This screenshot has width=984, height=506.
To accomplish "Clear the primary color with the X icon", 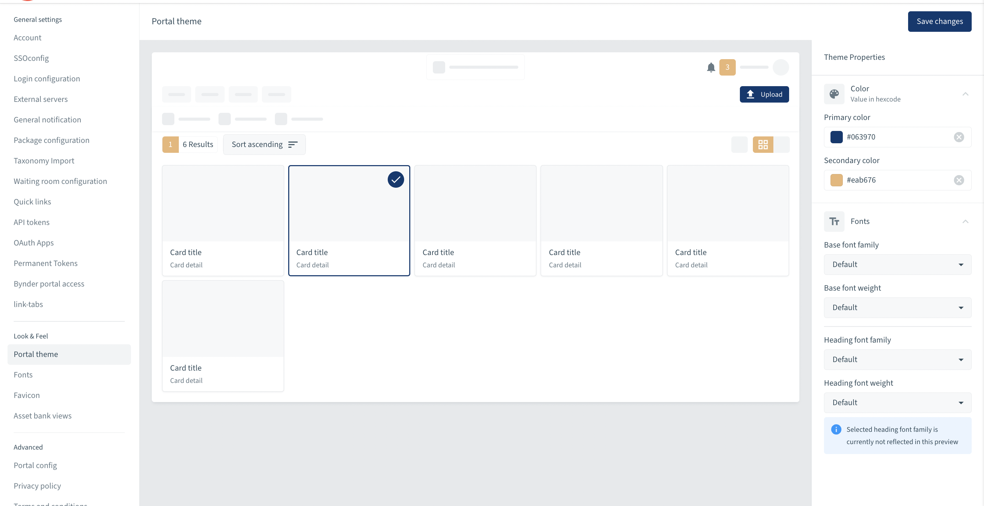I will (959, 137).
